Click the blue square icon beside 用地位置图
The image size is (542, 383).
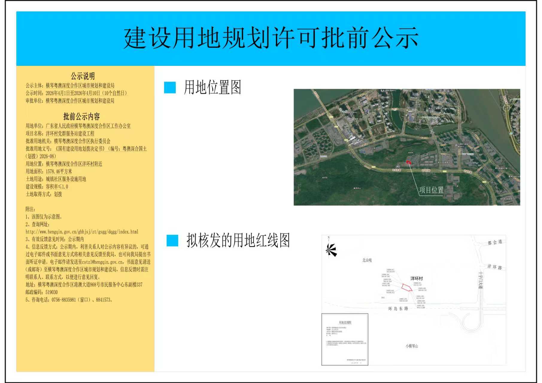[x=169, y=88]
